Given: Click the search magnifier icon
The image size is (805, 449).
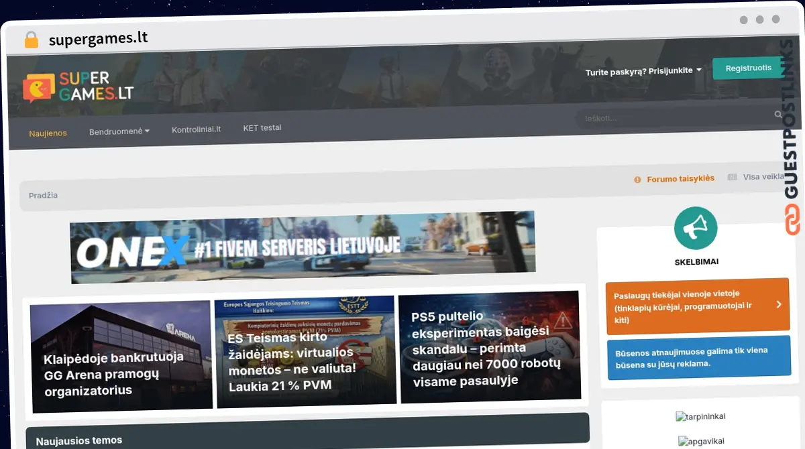Looking at the screenshot, I should (778, 115).
